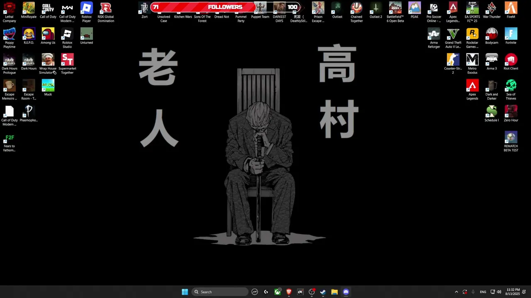Click the Grand Theft Auto V shortcut
This screenshot has width=531, height=298.
(x=453, y=38)
